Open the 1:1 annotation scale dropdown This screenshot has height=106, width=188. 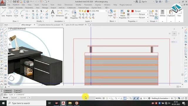(145, 98)
